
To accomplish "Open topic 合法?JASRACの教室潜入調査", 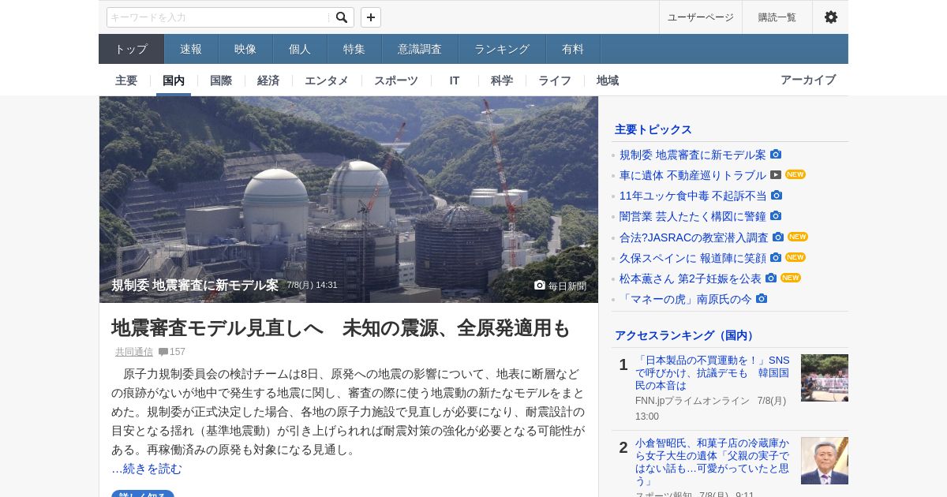I will (x=694, y=237).
